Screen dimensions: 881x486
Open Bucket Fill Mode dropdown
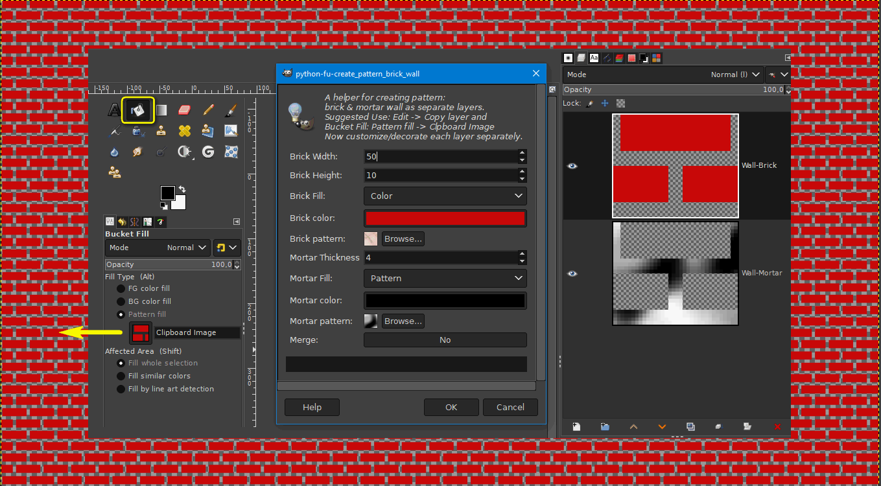pos(158,248)
